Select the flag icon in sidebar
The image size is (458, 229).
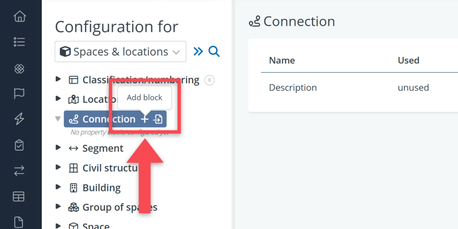(x=20, y=93)
